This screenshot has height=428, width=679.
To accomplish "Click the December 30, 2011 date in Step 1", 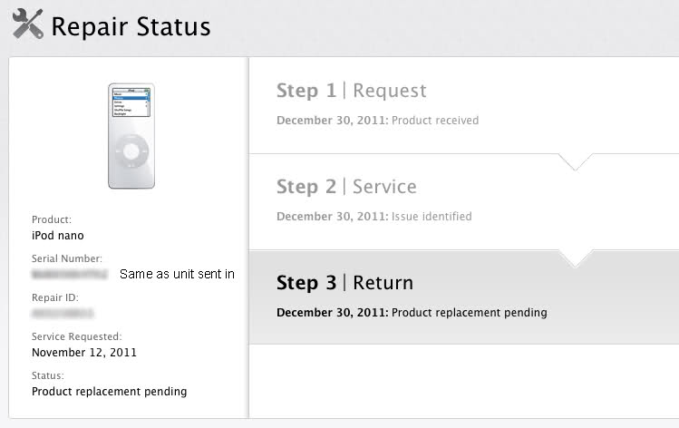I will 332,121.
